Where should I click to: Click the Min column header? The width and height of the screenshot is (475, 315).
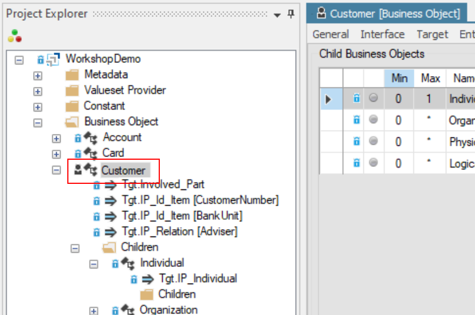click(x=399, y=78)
